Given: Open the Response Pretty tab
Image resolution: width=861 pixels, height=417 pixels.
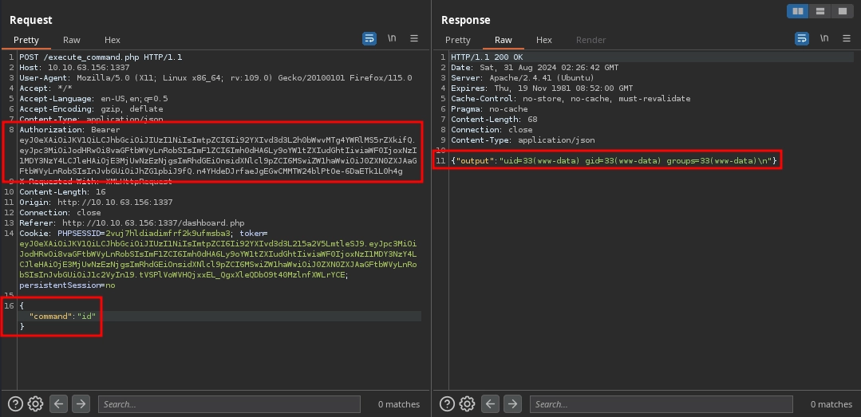Looking at the screenshot, I should point(458,40).
